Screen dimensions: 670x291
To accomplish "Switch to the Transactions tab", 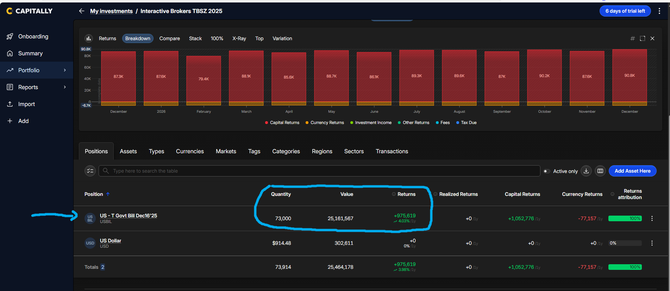I will coord(392,151).
